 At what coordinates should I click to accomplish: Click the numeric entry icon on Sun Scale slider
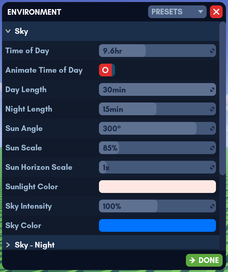point(211,148)
